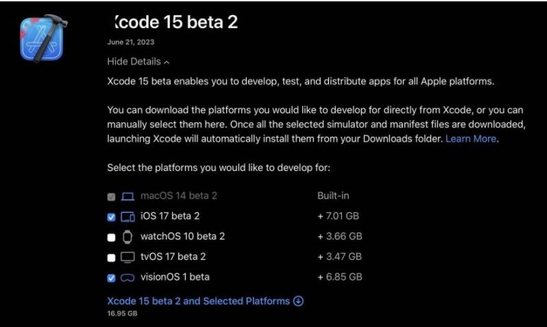Download Xcode 15 beta 2 and Selected Platforms
The width and height of the screenshot is (547, 327).
198,301
